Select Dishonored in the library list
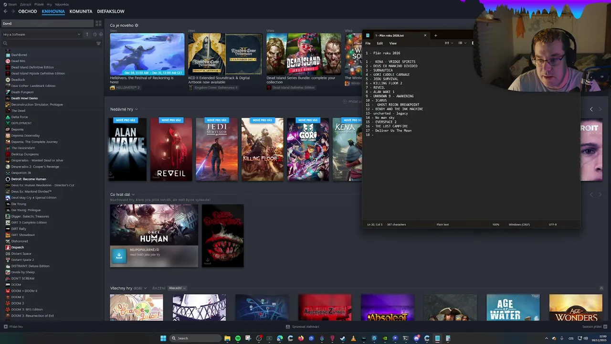This screenshot has height=344, width=611. pos(20,241)
